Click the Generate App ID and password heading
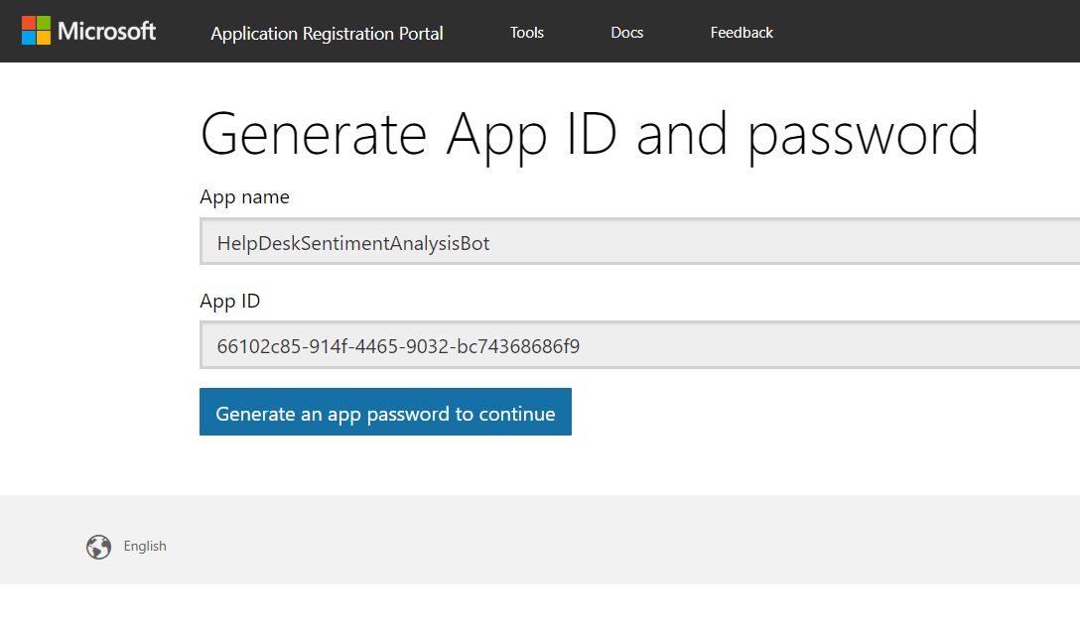 [589, 134]
